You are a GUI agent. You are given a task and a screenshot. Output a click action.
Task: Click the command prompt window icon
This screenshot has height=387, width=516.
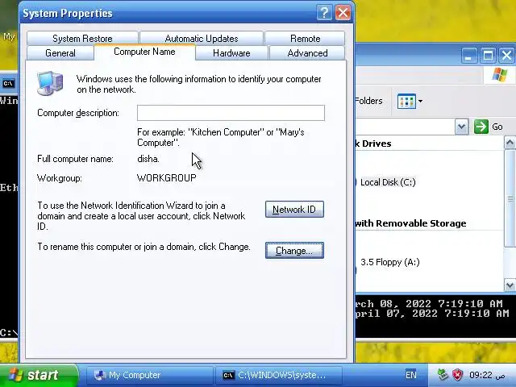tap(8, 84)
